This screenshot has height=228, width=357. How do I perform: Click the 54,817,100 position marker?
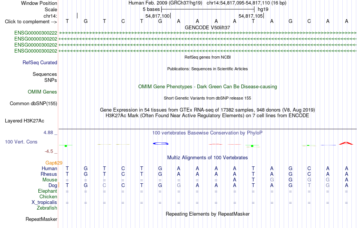pos(157,16)
